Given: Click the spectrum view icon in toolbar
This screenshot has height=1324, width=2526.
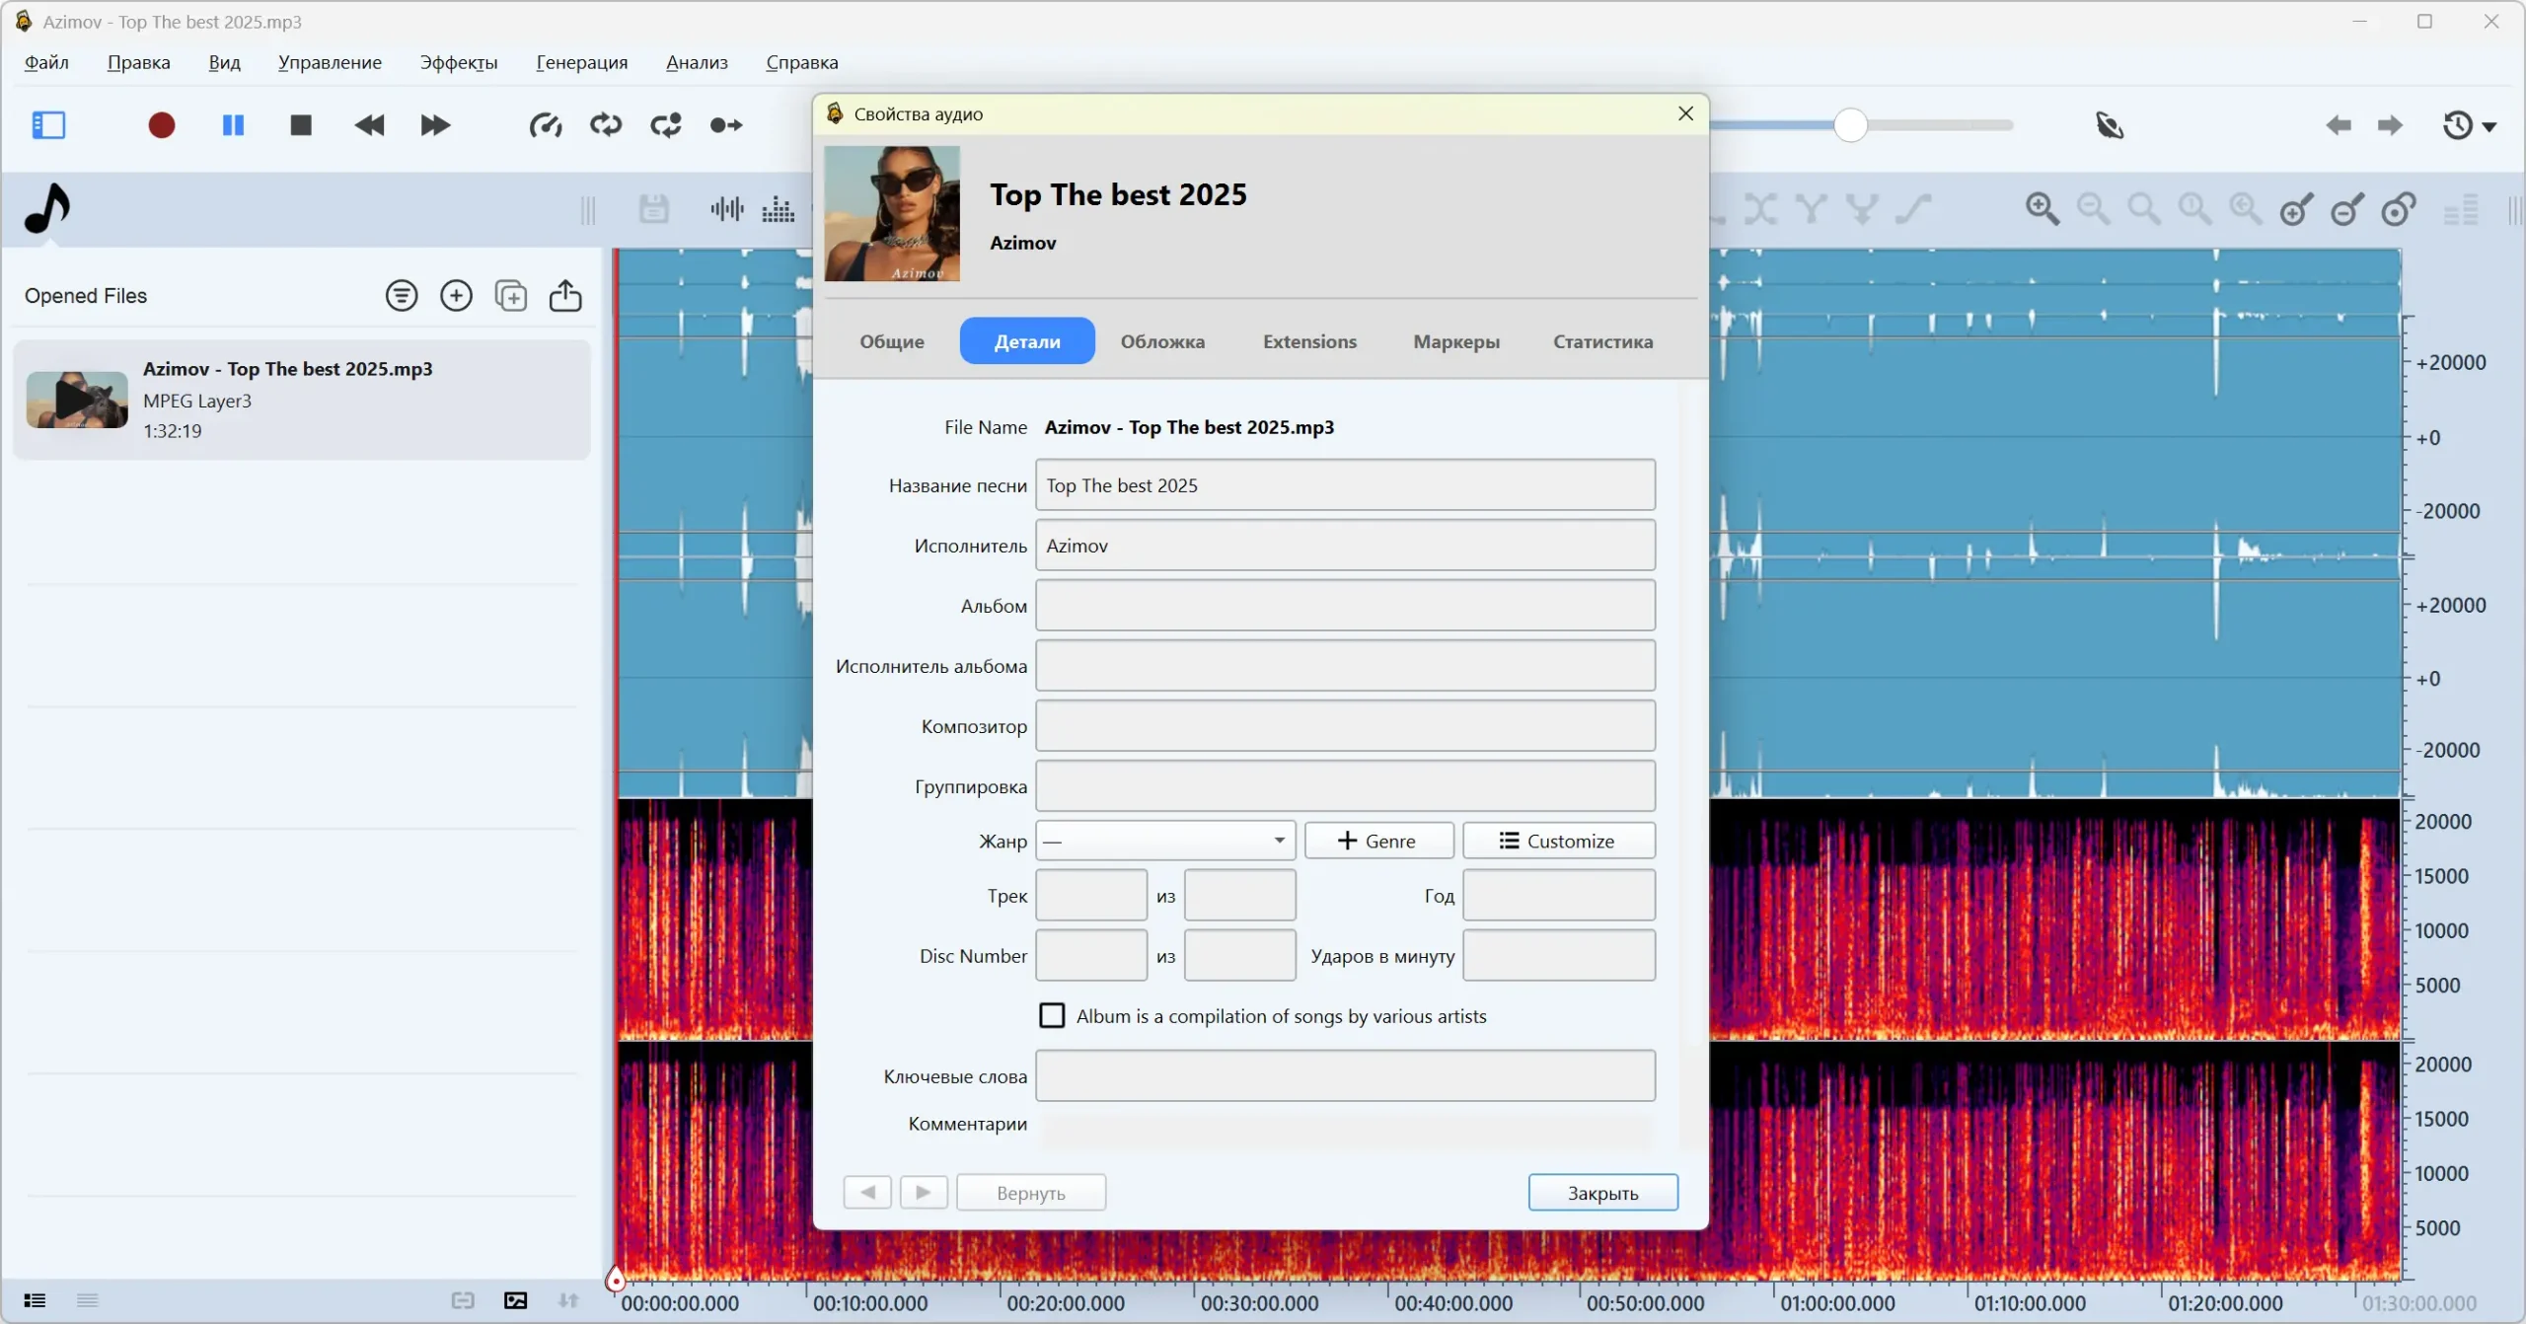Looking at the screenshot, I should pyautogui.click(x=779, y=209).
